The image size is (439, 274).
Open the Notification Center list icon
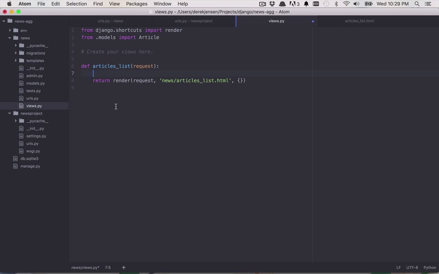pos(429,4)
